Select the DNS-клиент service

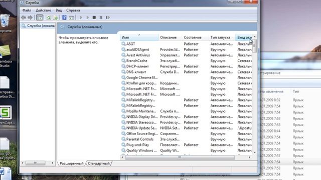tap(136, 72)
